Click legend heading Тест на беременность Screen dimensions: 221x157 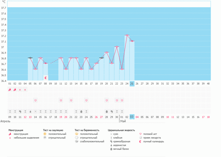pyautogui.click(x=87, y=130)
